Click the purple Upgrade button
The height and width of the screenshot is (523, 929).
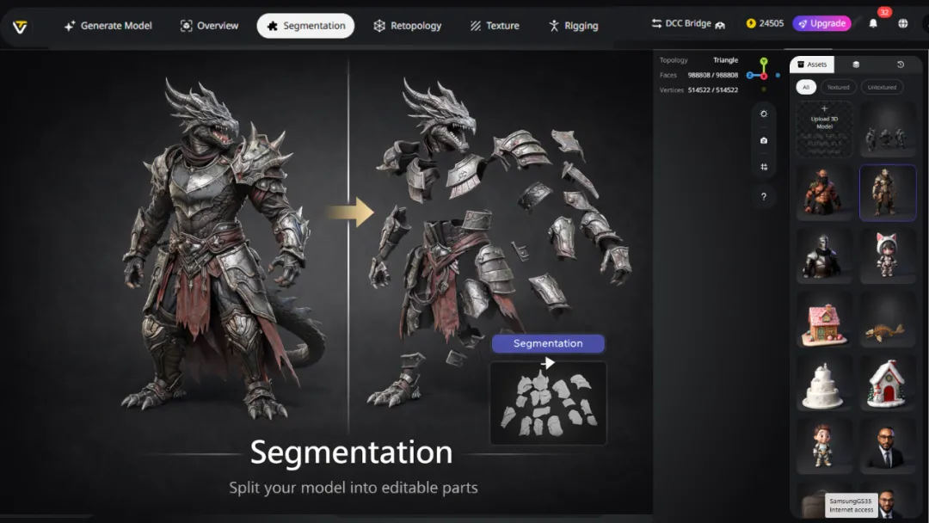pos(822,23)
